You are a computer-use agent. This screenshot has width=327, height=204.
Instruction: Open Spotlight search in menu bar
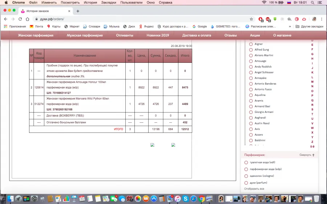312,3
